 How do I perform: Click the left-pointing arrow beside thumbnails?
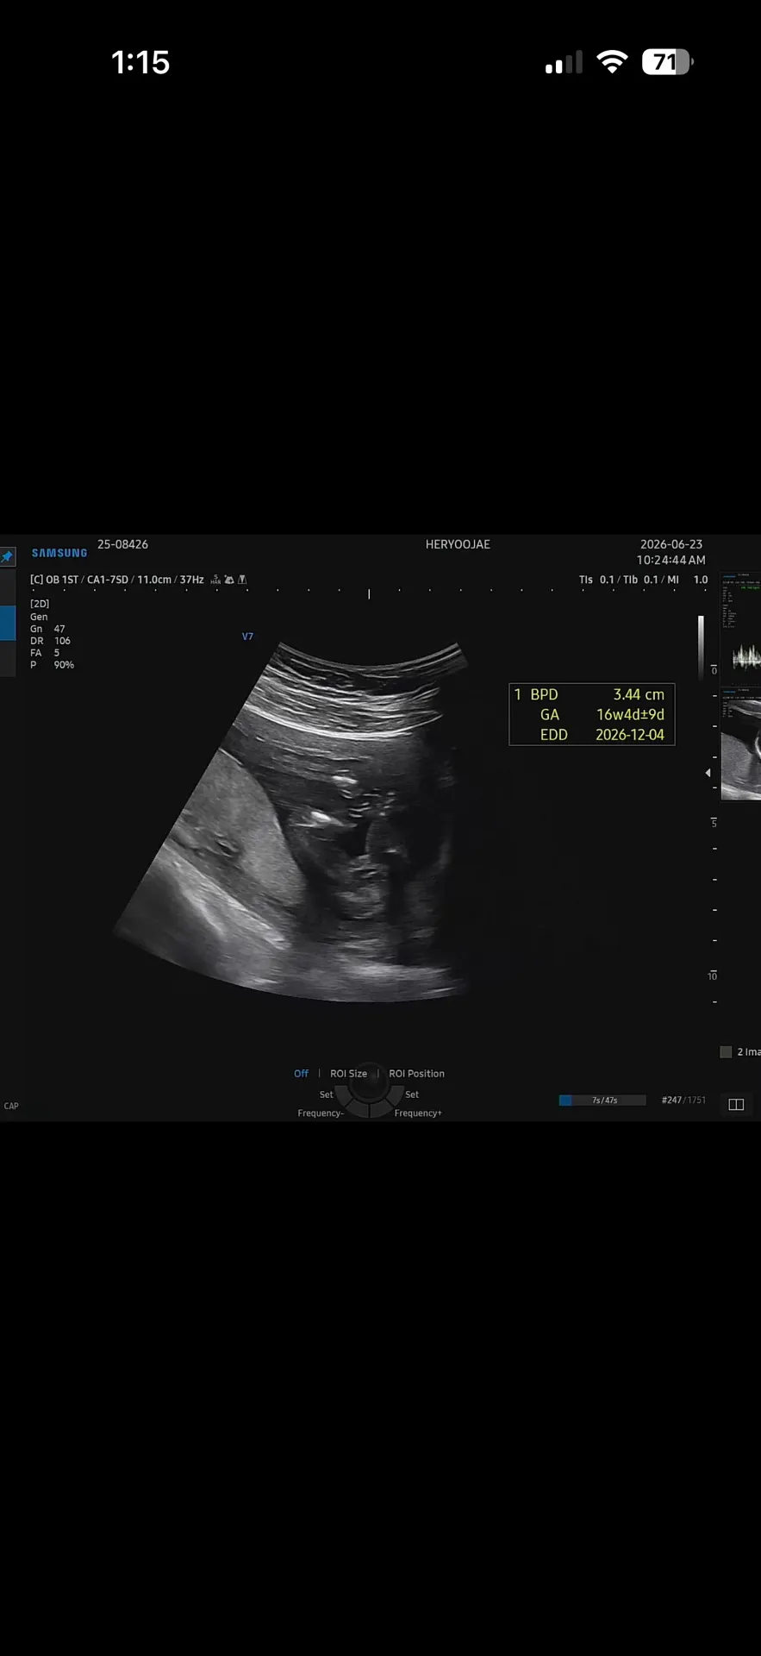[708, 773]
